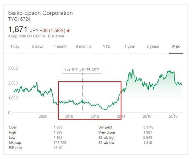
Task: View the 5 years chart
Action: [x=153, y=46]
